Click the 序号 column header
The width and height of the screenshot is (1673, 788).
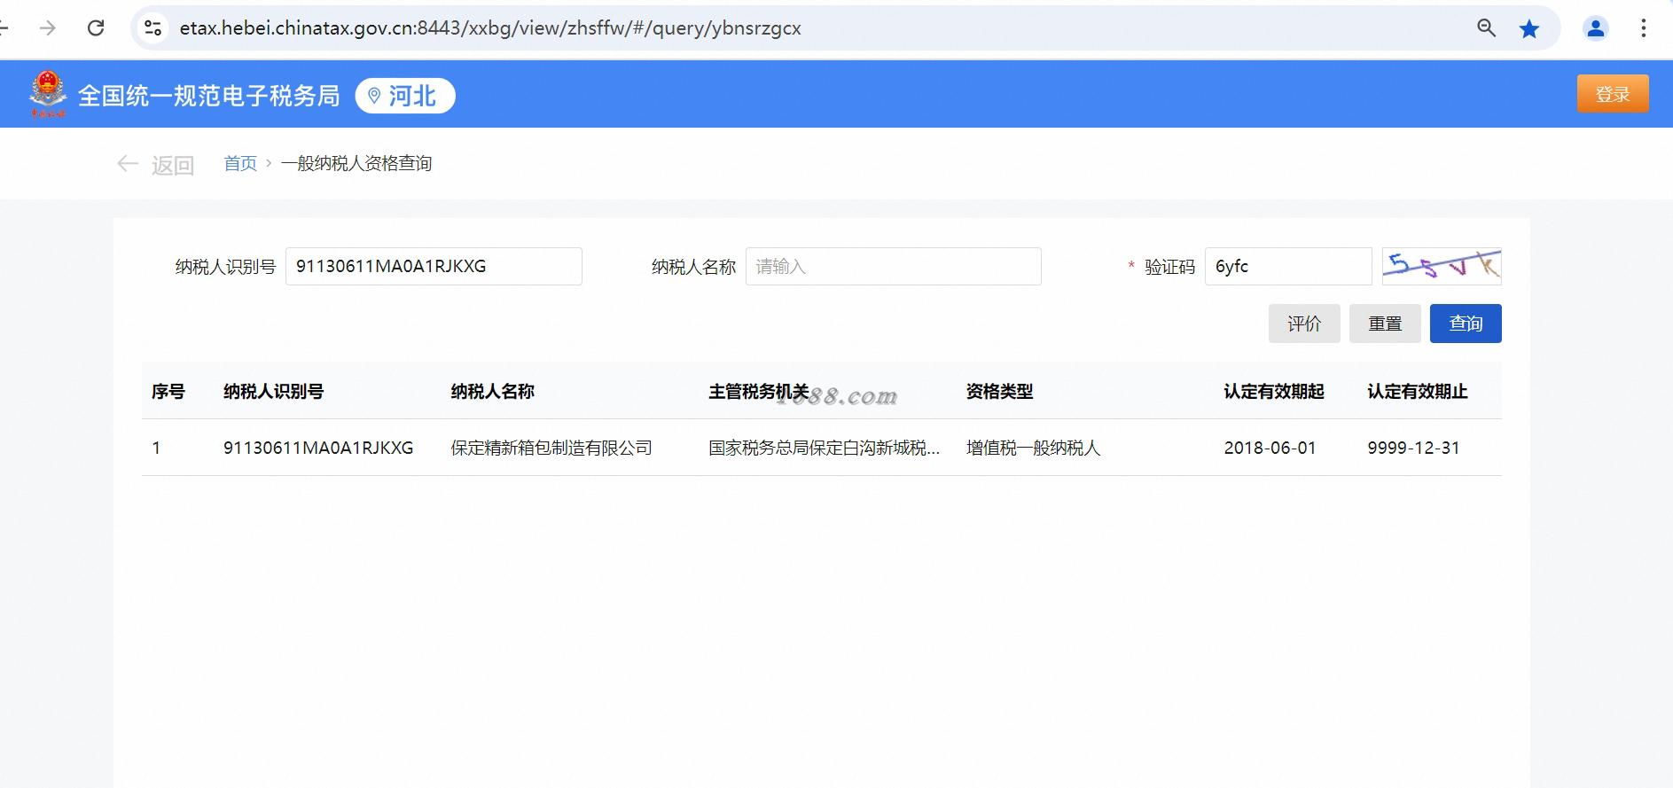coord(168,391)
